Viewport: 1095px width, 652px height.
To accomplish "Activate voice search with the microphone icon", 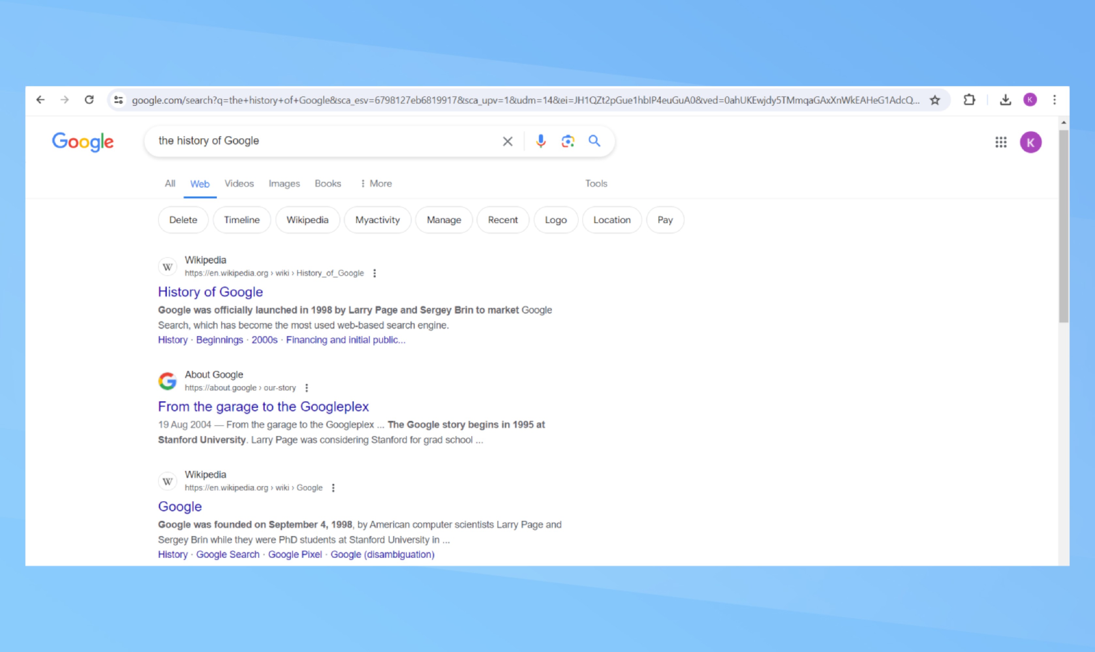I will (540, 141).
